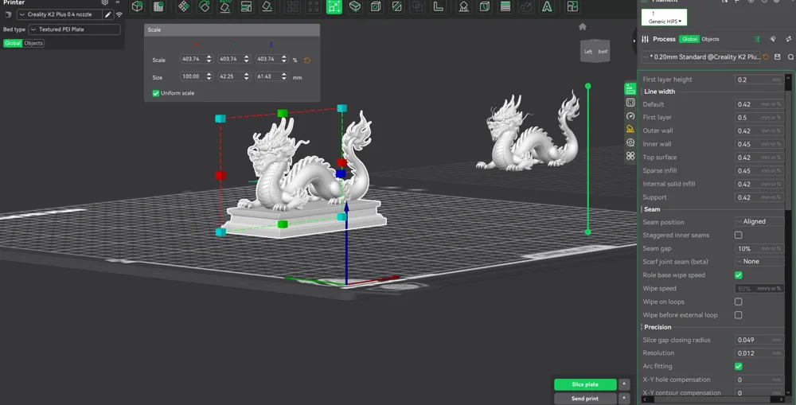Click the view orientation cube
This screenshot has height=405, width=796.
595,51
